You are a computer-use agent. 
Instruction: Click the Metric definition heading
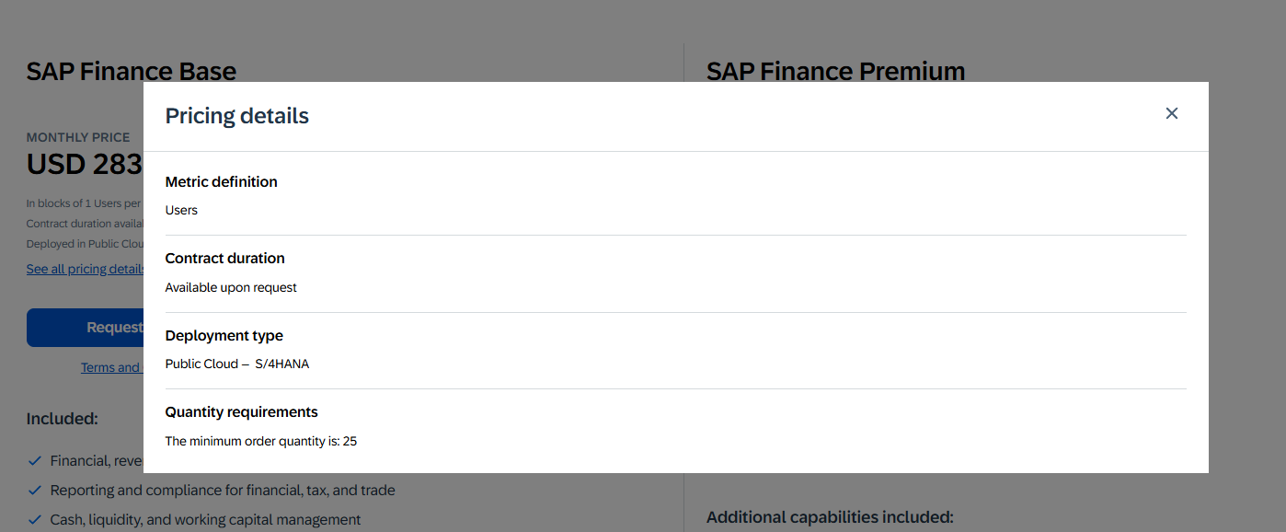(x=222, y=182)
